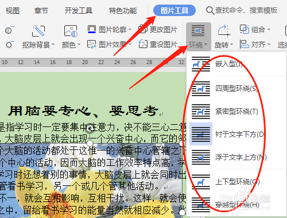The height and width of the screenshot is (218, 287).
Task: Switch to the 特色功能 tab
Action: click(x=123, y=10)
